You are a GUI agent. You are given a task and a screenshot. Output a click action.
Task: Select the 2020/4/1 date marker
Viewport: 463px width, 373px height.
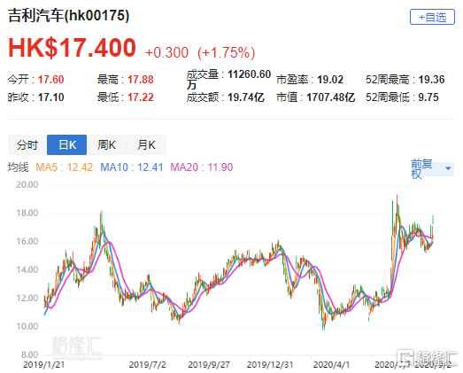click(x=331, y=365)
